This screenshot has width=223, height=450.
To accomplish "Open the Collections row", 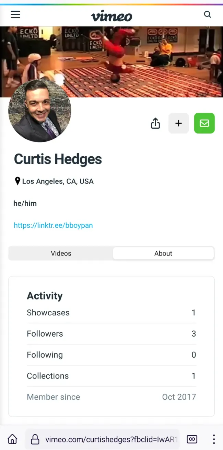I will tap(111, 376).
